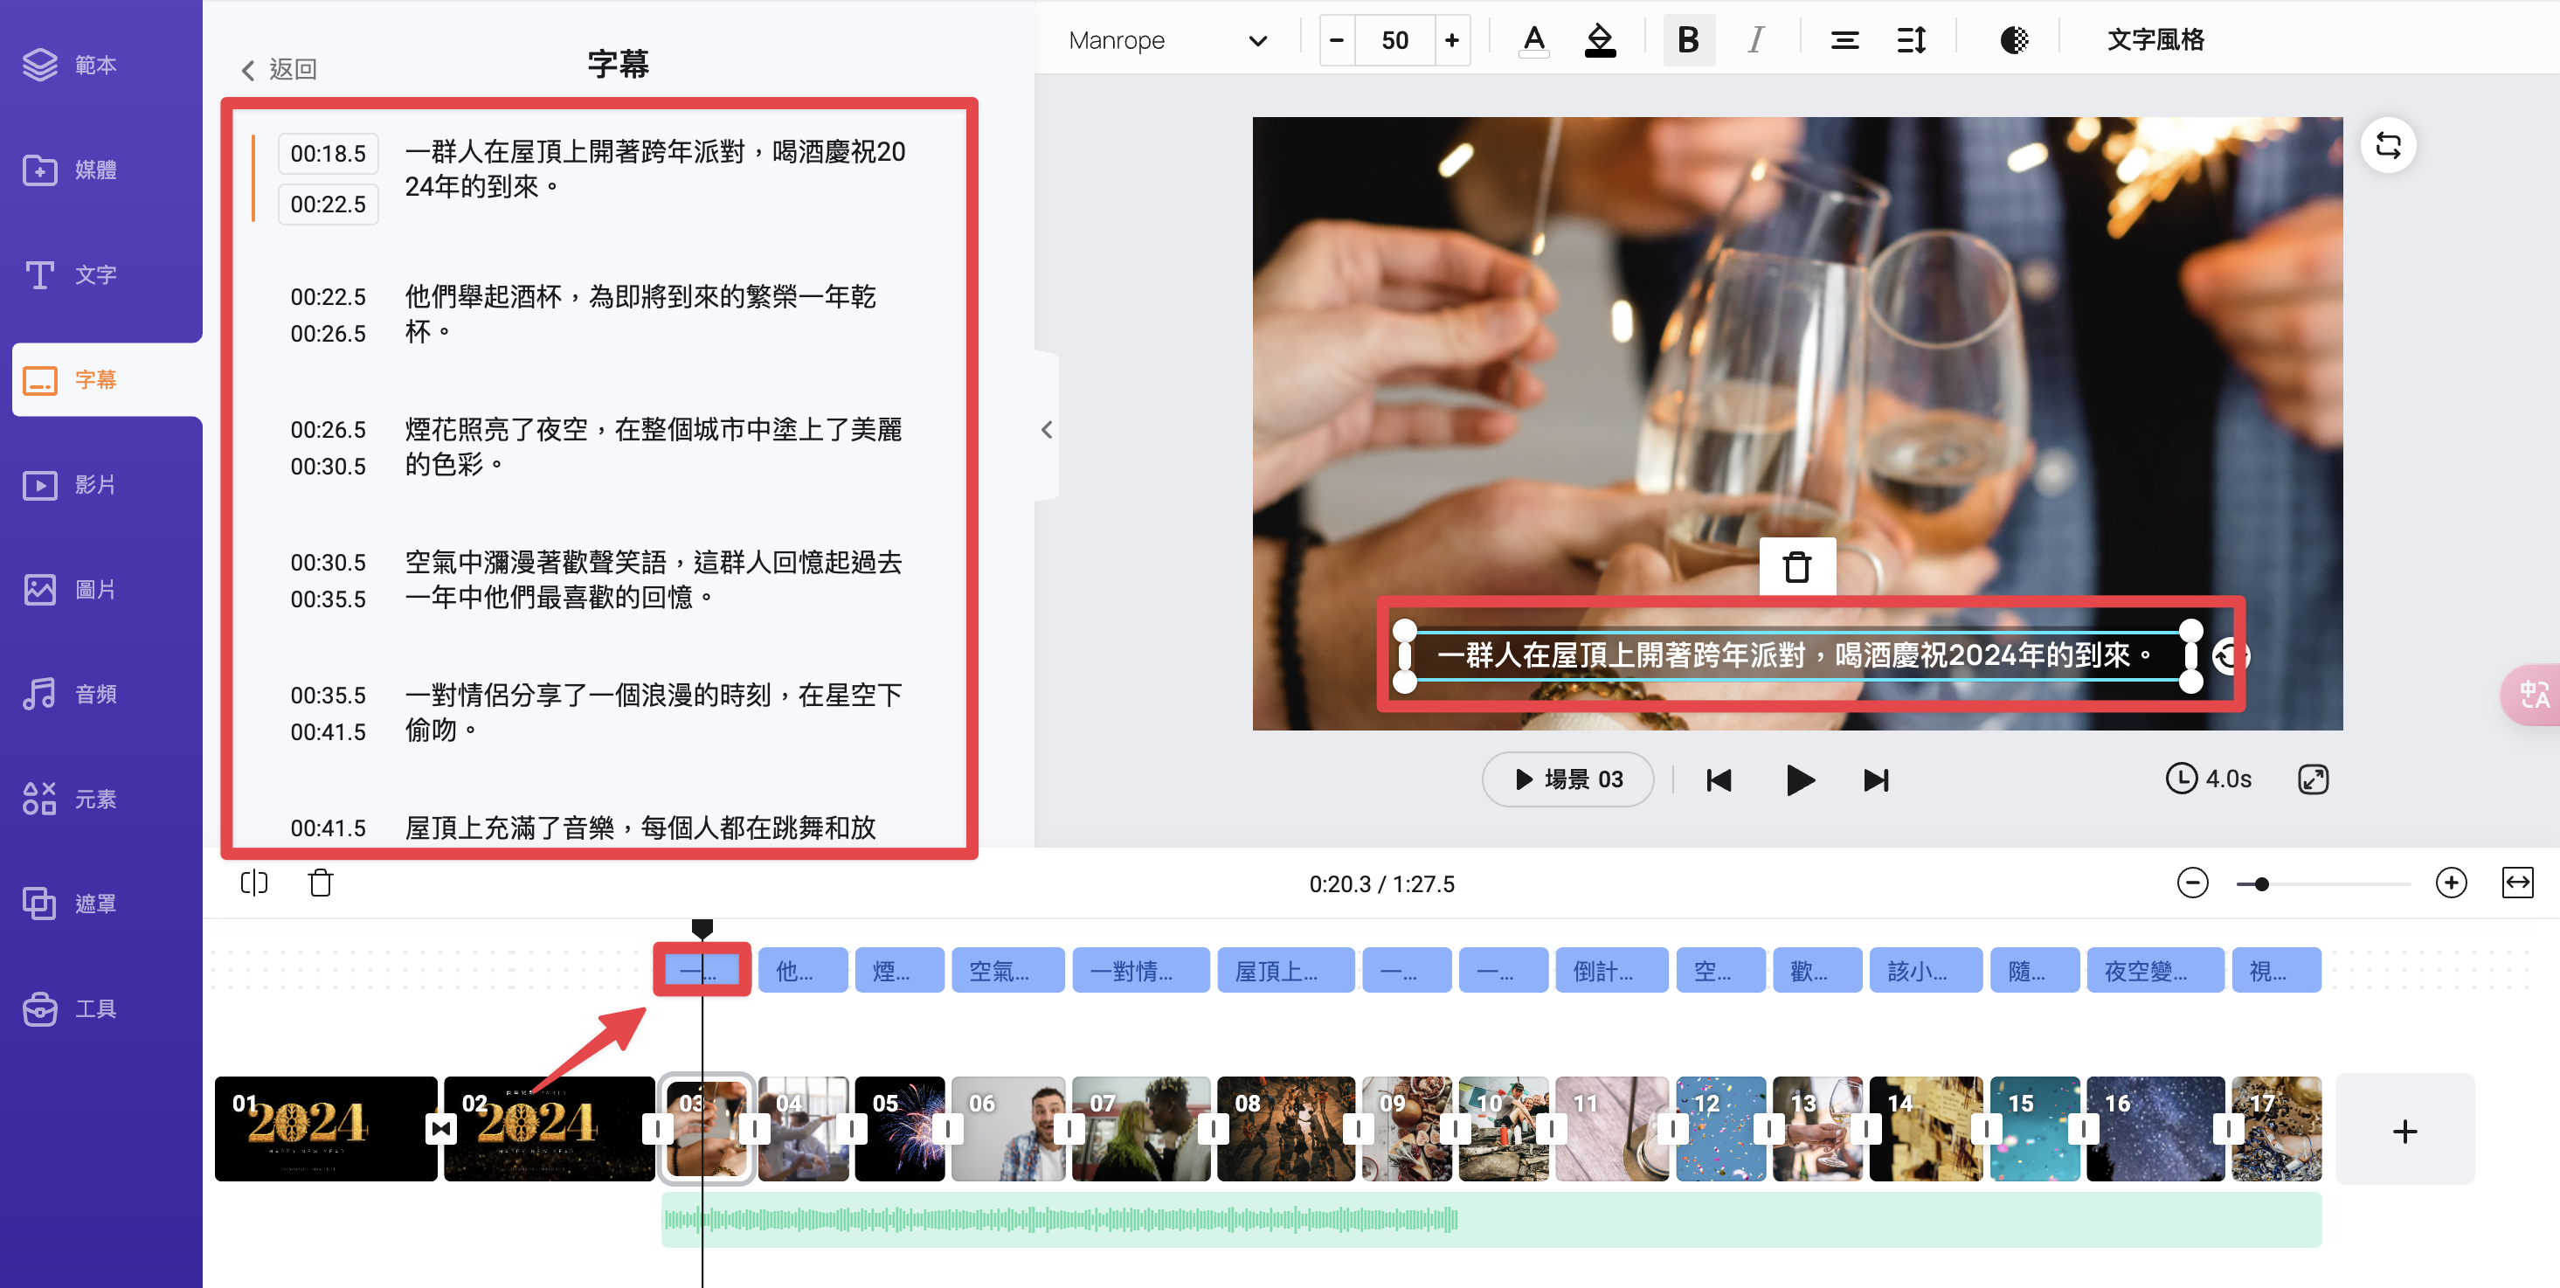Screen dimensions: 2560x1288
Task: Open the text highlight fill icon
Action: (1599, 41)
